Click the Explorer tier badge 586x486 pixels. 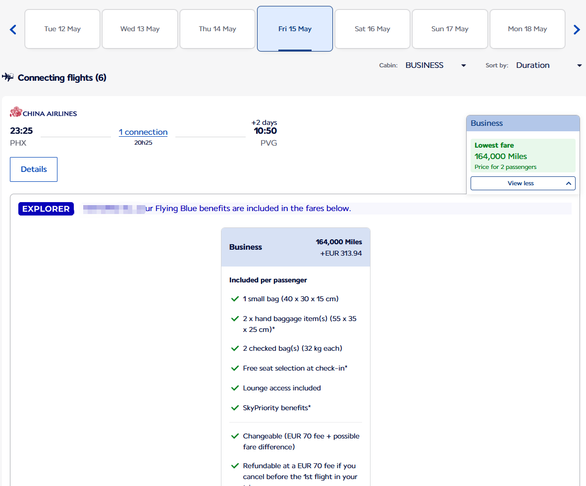(x=46, y=209)
